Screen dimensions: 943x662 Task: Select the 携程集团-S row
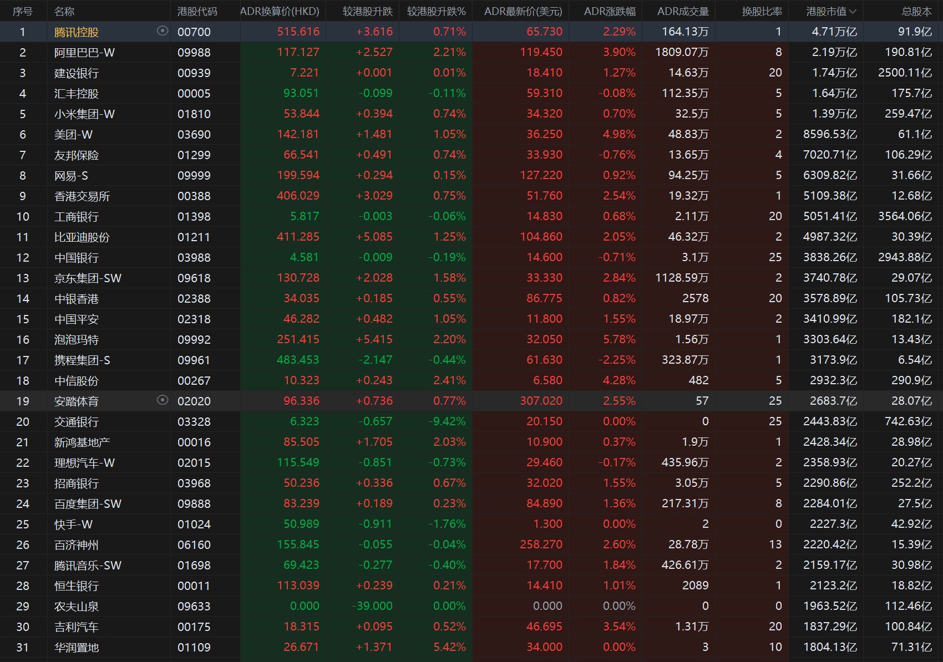pyautogui.click(x=82, y=360)
